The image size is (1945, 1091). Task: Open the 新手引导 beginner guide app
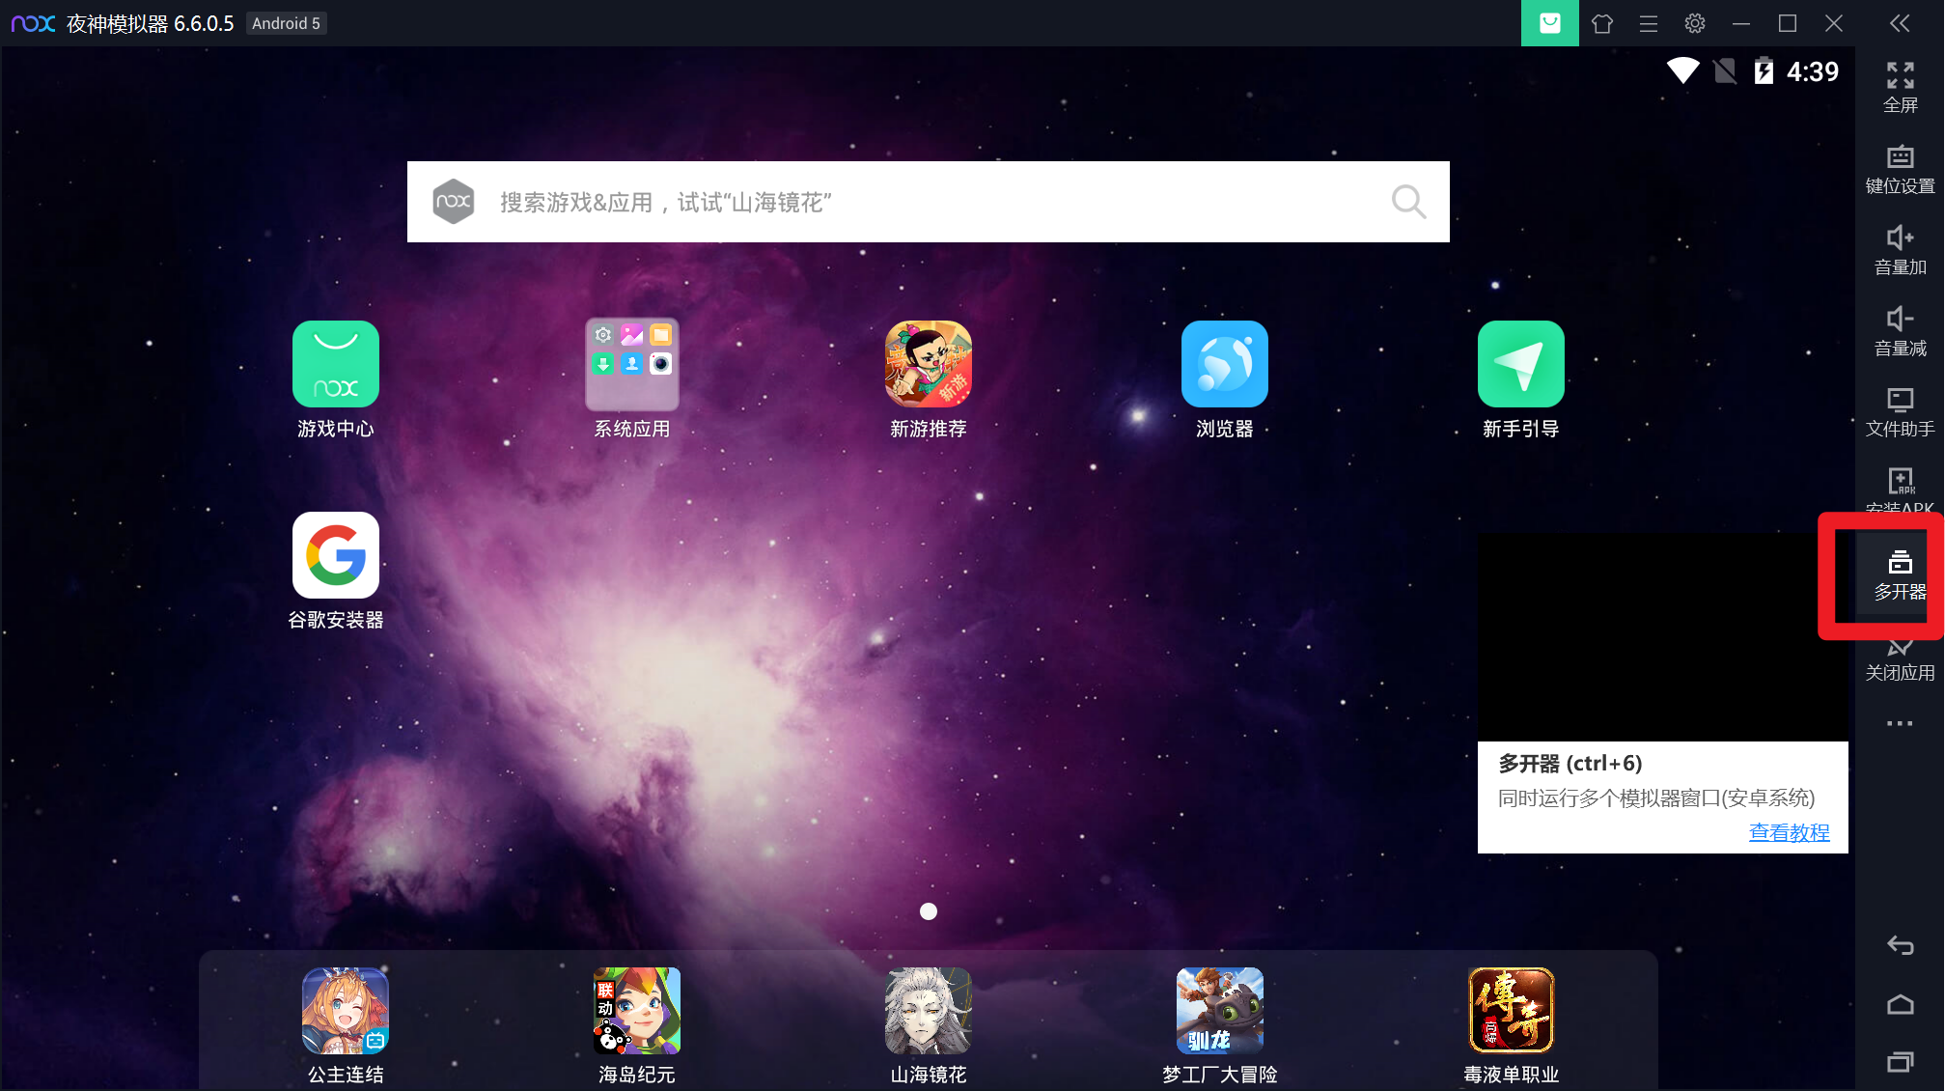point(1520,364)
